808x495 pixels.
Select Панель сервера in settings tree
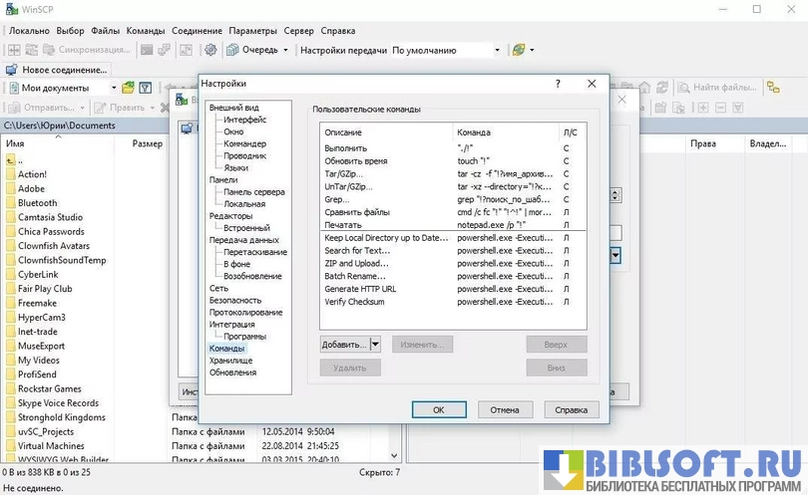254,192
